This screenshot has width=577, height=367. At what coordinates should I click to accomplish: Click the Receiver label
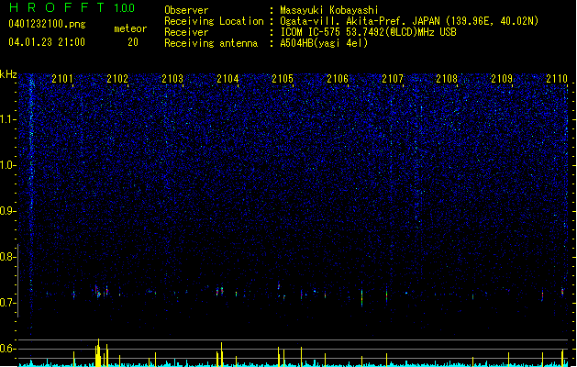186,32
